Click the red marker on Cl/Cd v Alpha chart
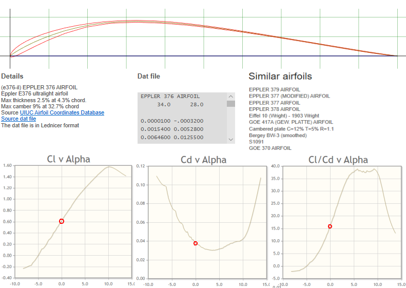 [x=330, y=226]
